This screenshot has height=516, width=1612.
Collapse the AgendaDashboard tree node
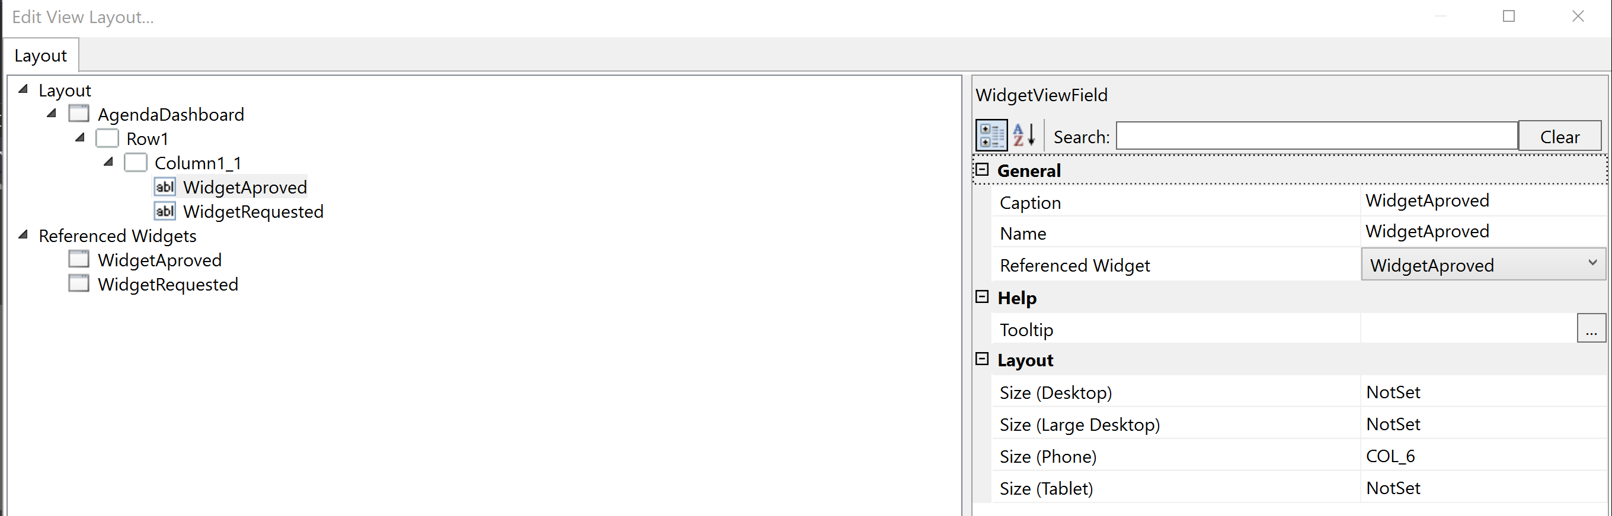click(x=52, y=114)
